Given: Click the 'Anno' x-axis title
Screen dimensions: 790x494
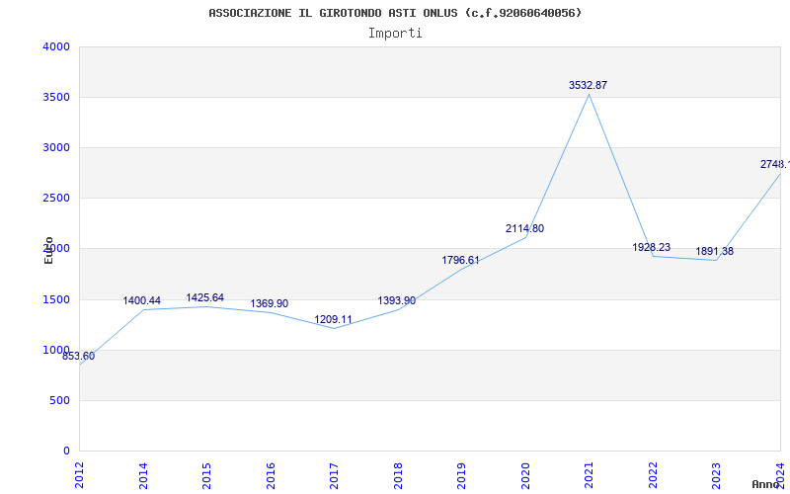Looking at the screenshot, I should 765,484.
